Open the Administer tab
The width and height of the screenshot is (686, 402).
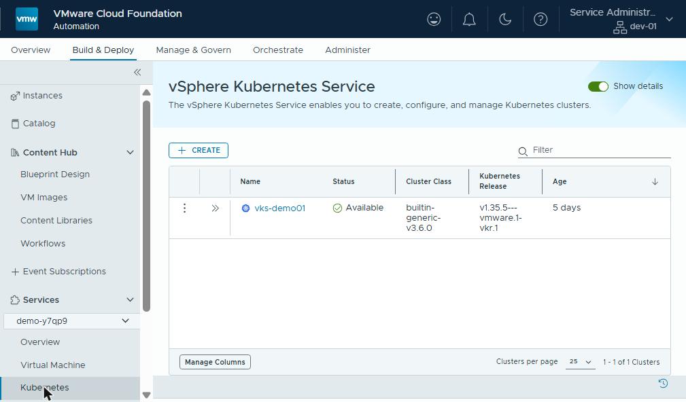pyautogui.click(x=348, y=50)
